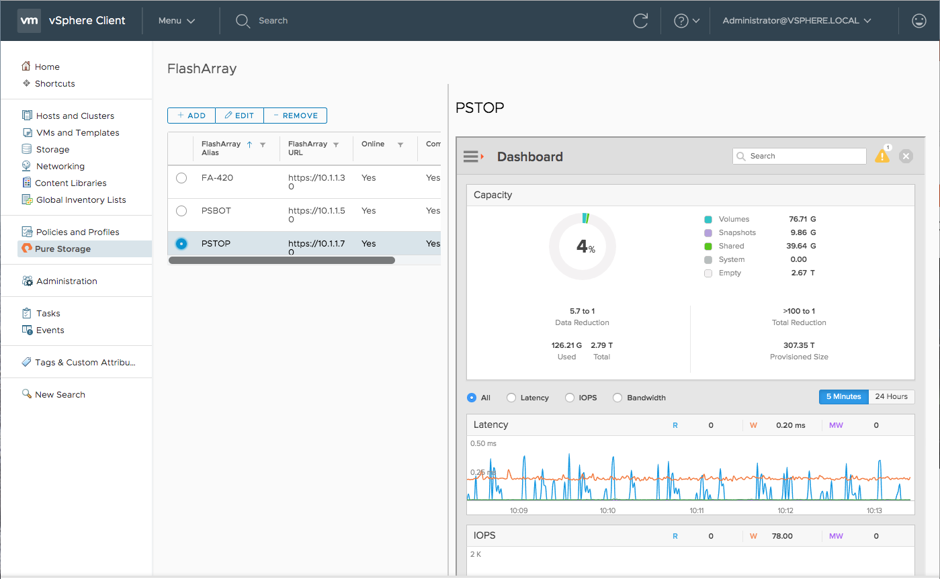Open the FlashArray Alias column filter
The width and height of the screenshot is (940, 579).
(262, 144)
